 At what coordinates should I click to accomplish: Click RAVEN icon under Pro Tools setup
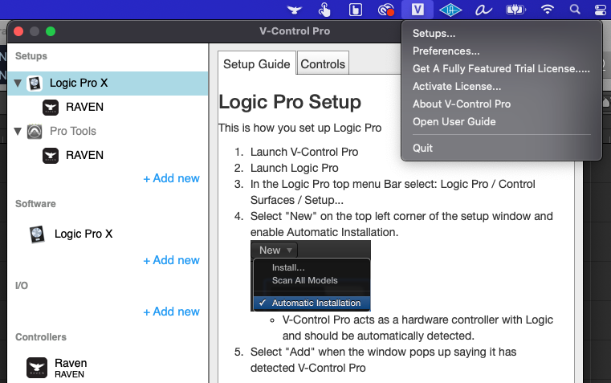(51, 156)
